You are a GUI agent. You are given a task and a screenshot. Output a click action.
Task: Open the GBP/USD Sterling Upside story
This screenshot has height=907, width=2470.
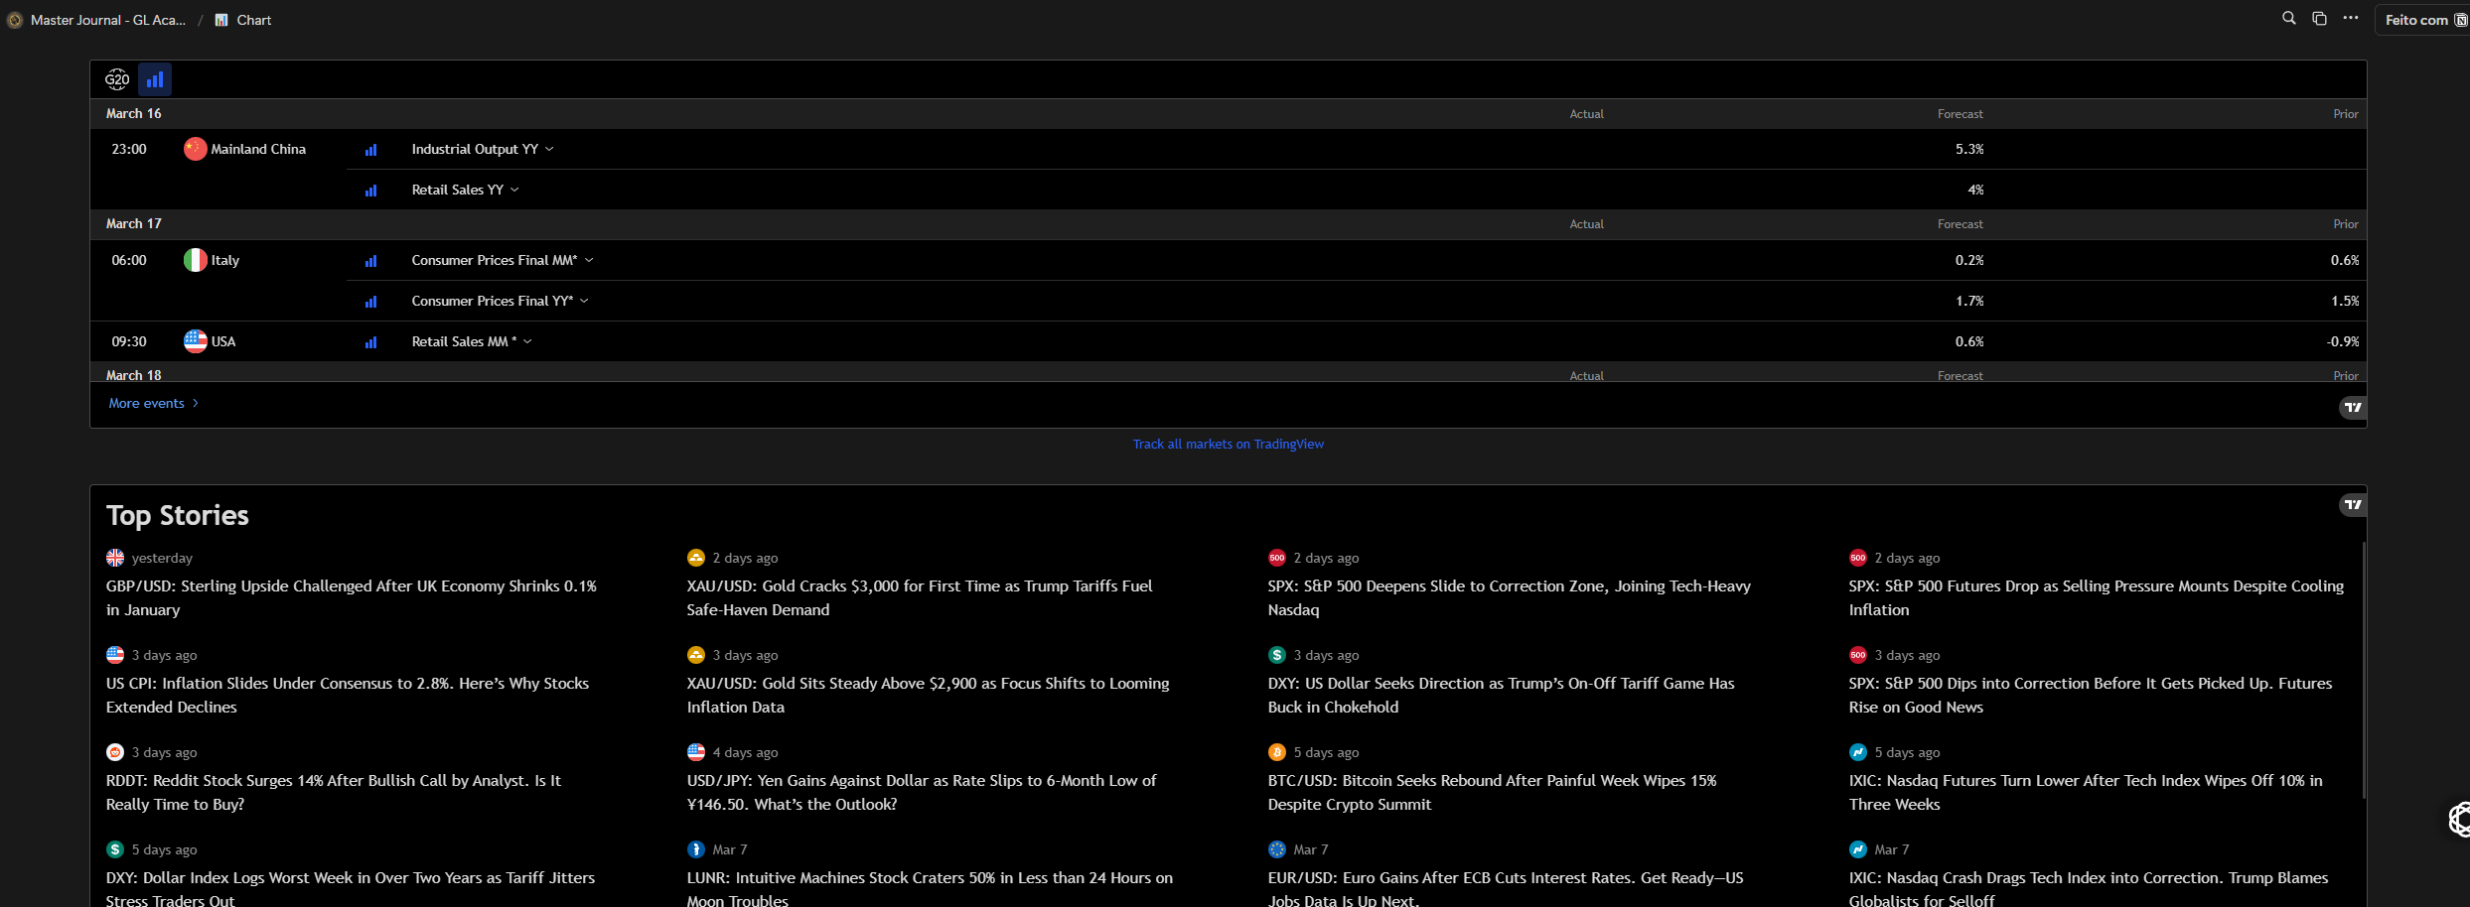pos(351,597)
